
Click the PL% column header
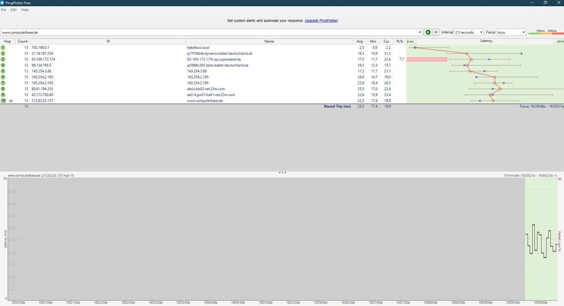400,41
